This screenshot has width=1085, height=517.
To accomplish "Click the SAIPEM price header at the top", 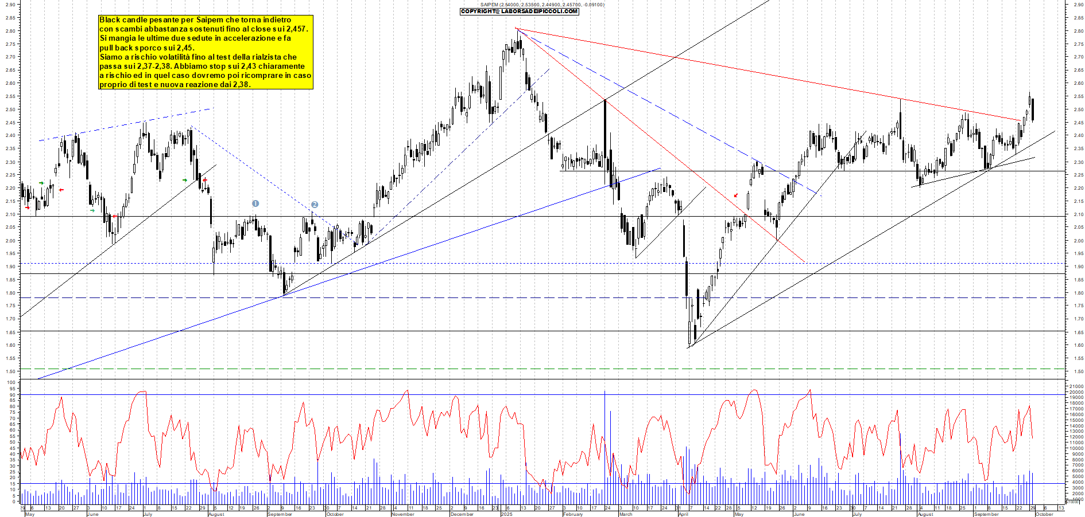I will (542, 5).
